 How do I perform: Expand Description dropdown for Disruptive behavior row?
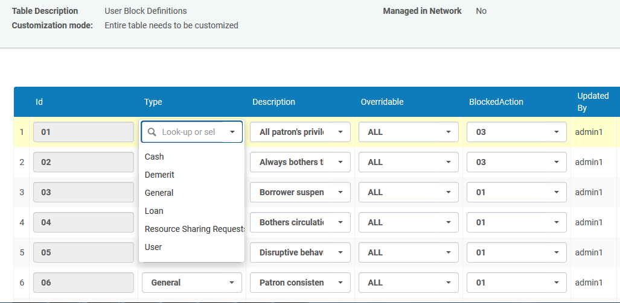point(340,252)
